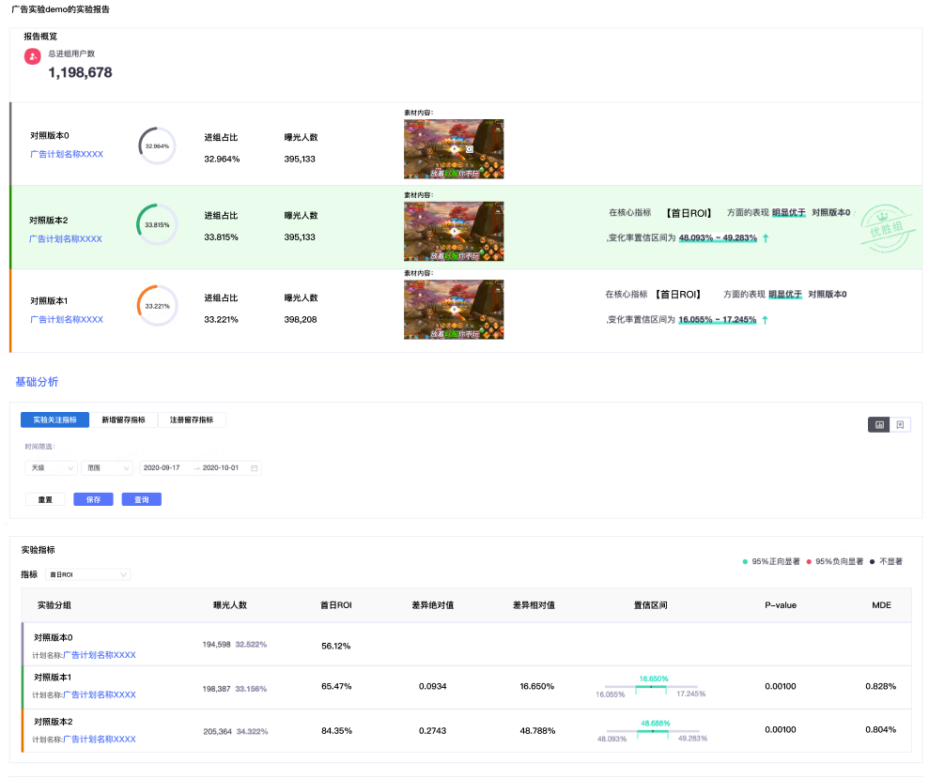
Task: Click the pink total users icon
Action: [x=33, y=57]
